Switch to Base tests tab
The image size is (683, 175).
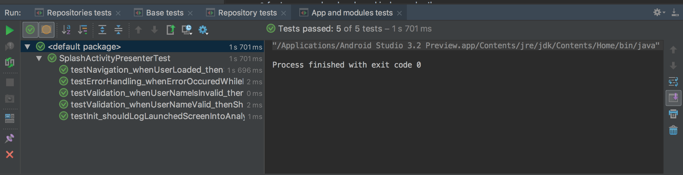pos(164,13)
